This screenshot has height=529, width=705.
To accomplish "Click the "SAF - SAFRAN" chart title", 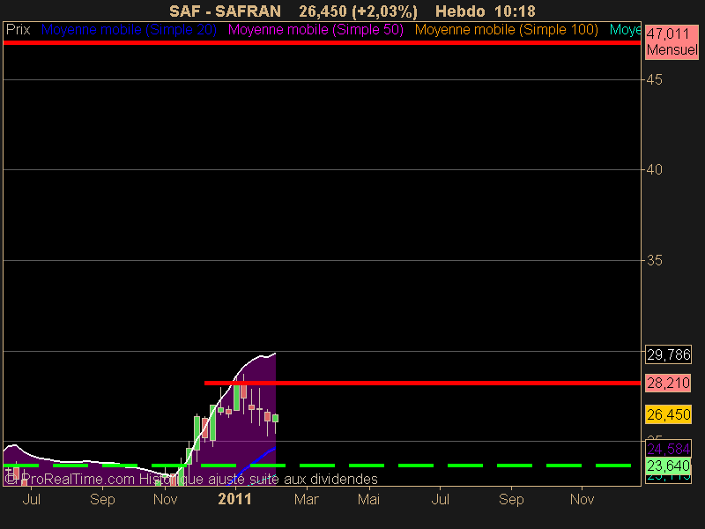I will tap(225, 11).
